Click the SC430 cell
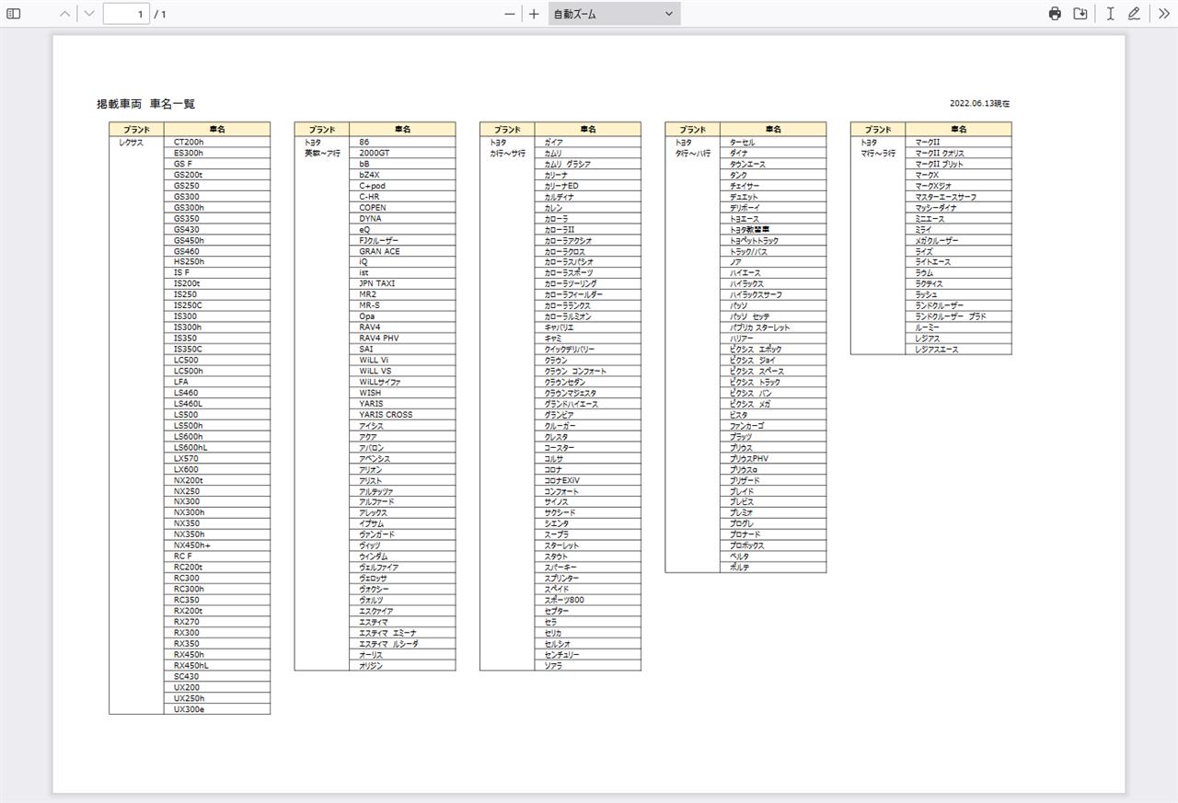 [217, 676]
